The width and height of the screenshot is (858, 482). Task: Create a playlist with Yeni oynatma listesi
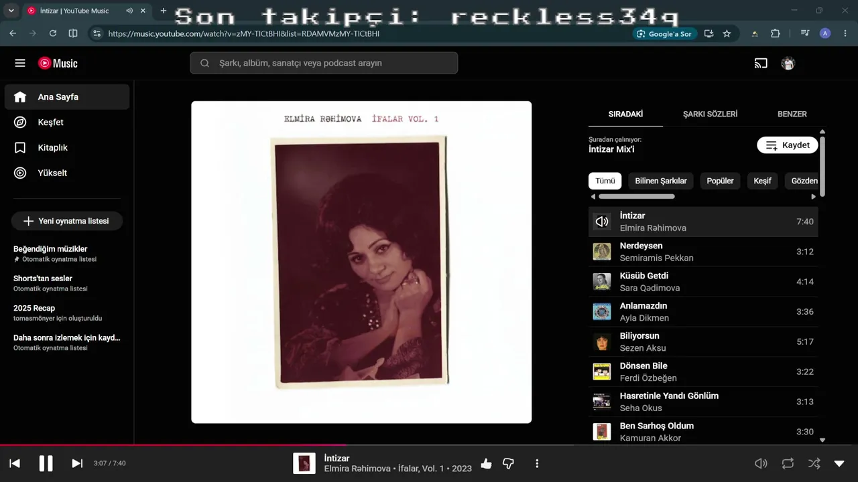[67, 221]
